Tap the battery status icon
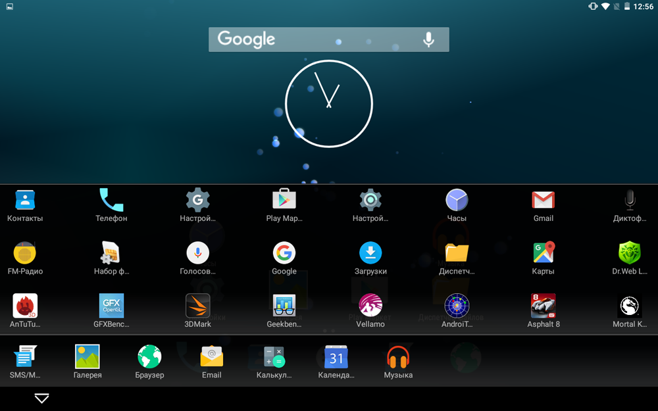658x411 pixels. point(627,7)
